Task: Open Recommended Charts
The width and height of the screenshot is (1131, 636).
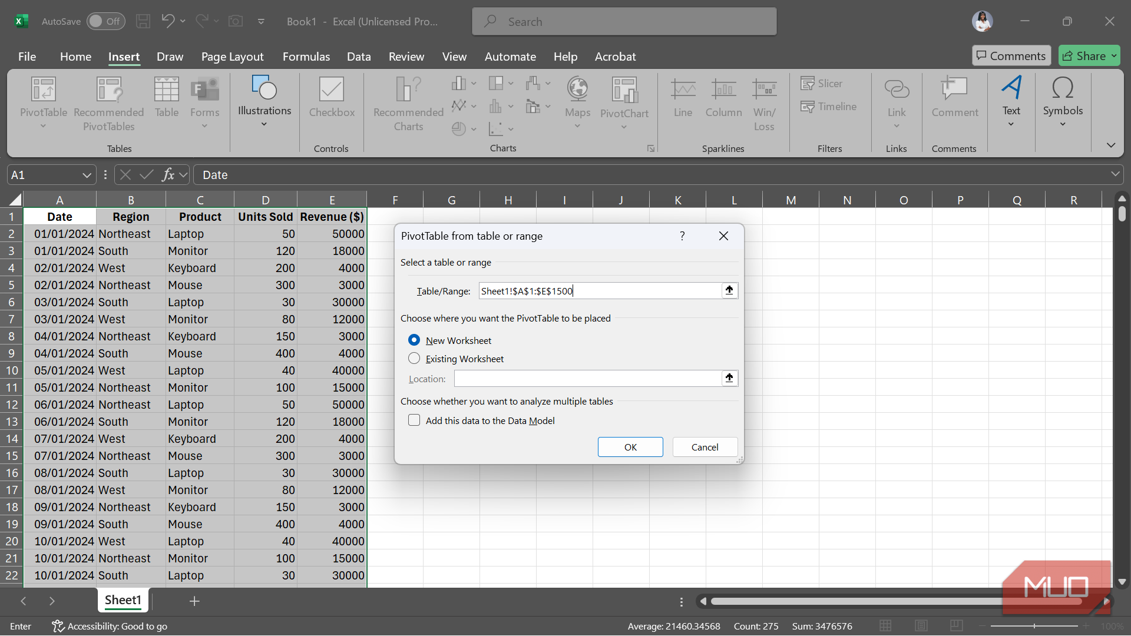Action: click(x=408, y=104)
